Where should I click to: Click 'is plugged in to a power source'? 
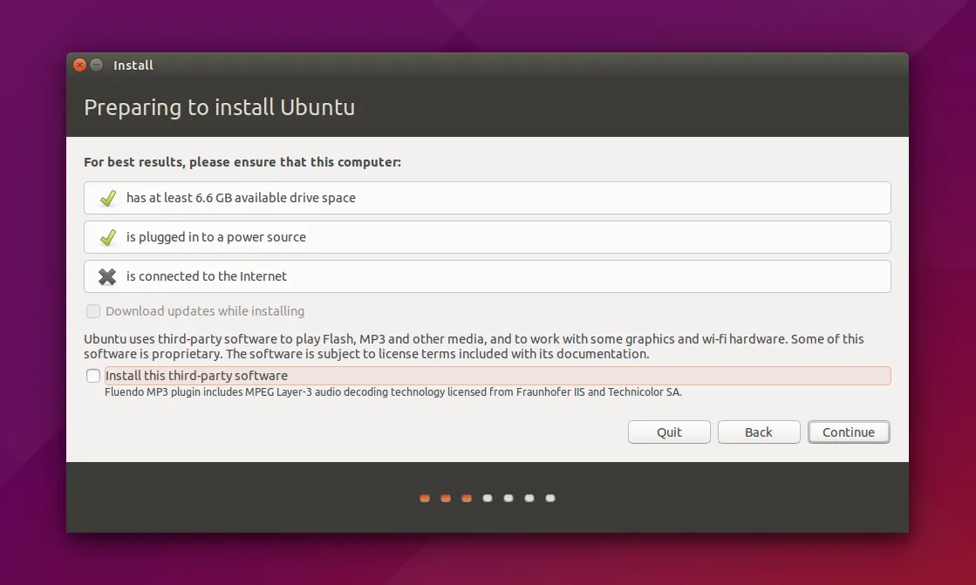coord(216,237)
